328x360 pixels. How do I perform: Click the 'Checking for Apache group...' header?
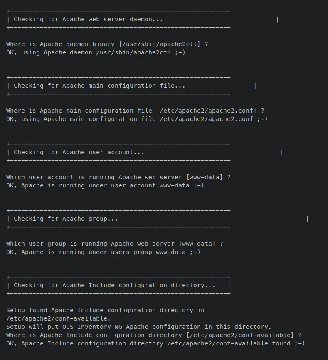[66, 219]
